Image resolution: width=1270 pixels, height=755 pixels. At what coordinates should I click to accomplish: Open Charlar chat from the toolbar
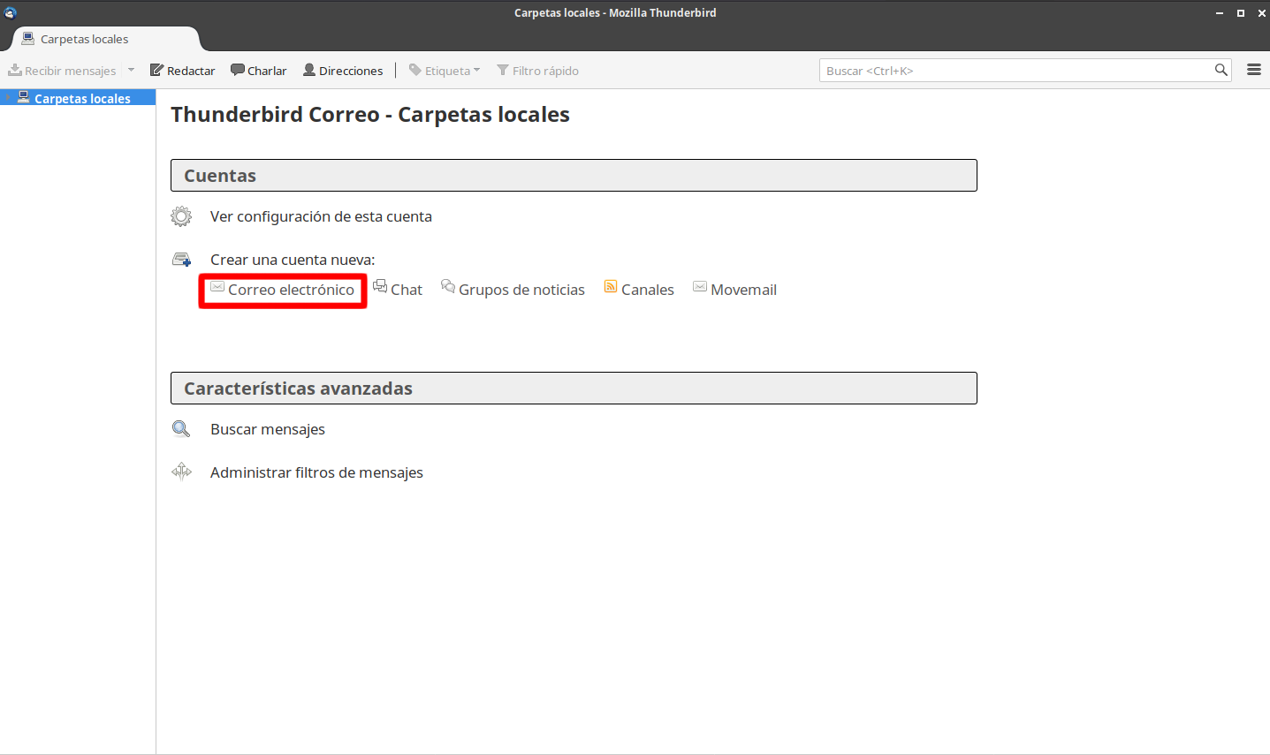point(259,71)
